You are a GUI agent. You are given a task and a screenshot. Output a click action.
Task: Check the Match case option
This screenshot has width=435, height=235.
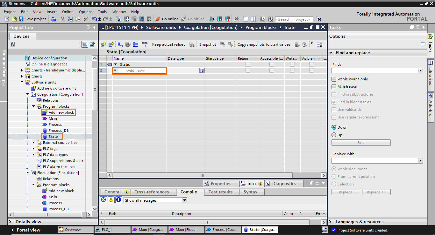pyautogui.click(x=334, y=87)
